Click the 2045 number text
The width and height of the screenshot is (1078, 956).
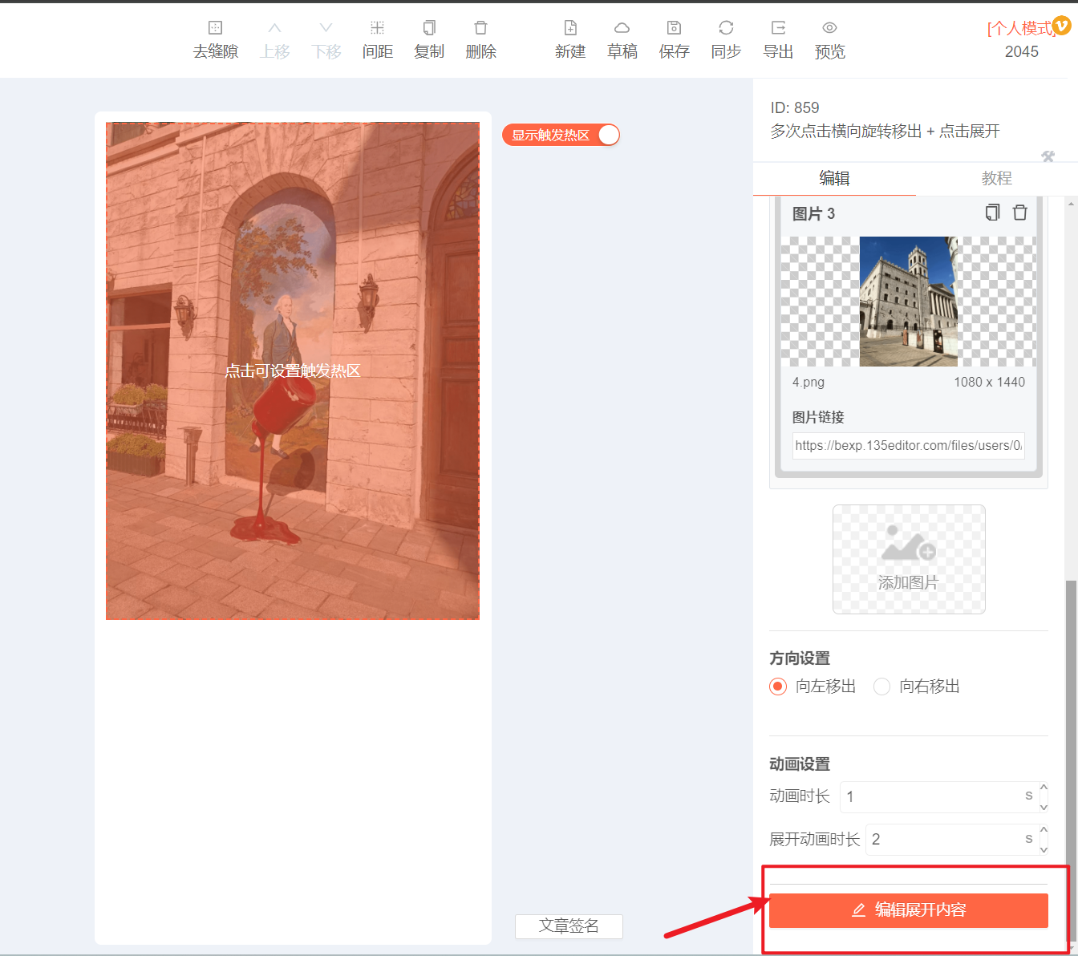click(x=1022, y=52)
